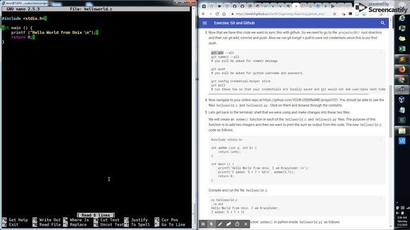The width and height of the screenshot is (410, 230).
Task: Select the Screencastify pen drawing tool
Action: (220, 224)
